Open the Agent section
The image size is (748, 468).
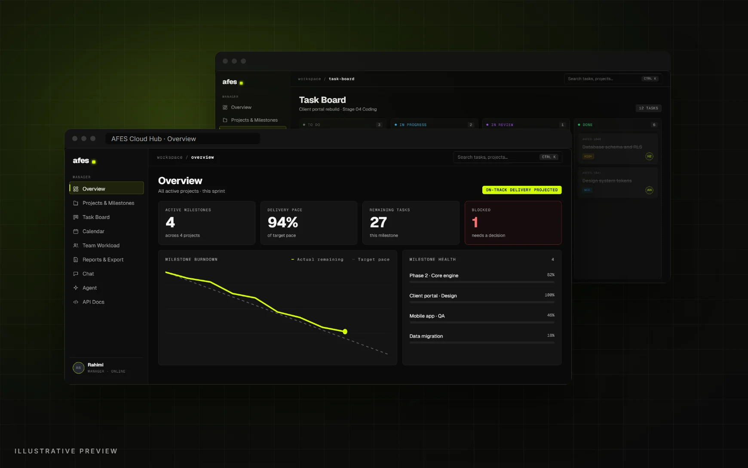coord(106,288)
